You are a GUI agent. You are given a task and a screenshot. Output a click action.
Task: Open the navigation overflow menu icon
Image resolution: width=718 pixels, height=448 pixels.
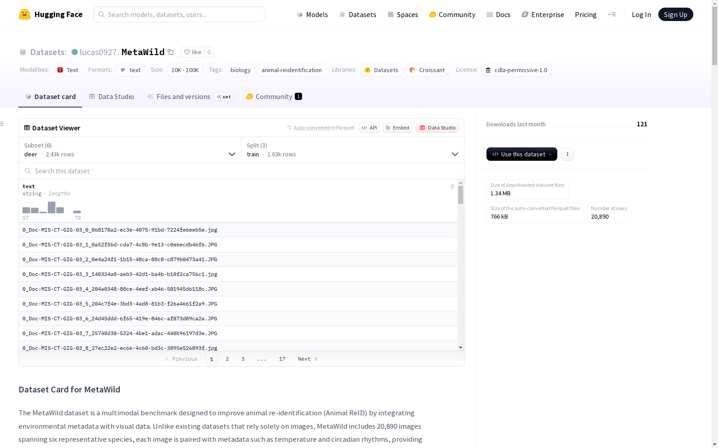pos(612,14)
